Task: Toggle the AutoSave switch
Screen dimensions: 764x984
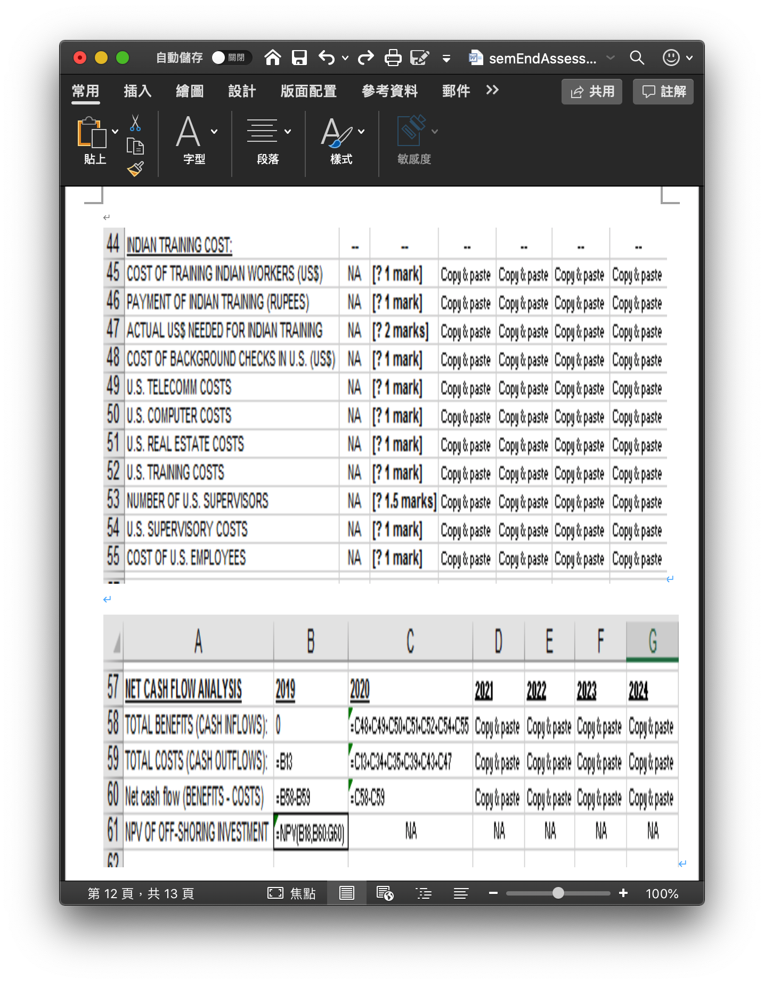Action: click(x=231, y=58)
